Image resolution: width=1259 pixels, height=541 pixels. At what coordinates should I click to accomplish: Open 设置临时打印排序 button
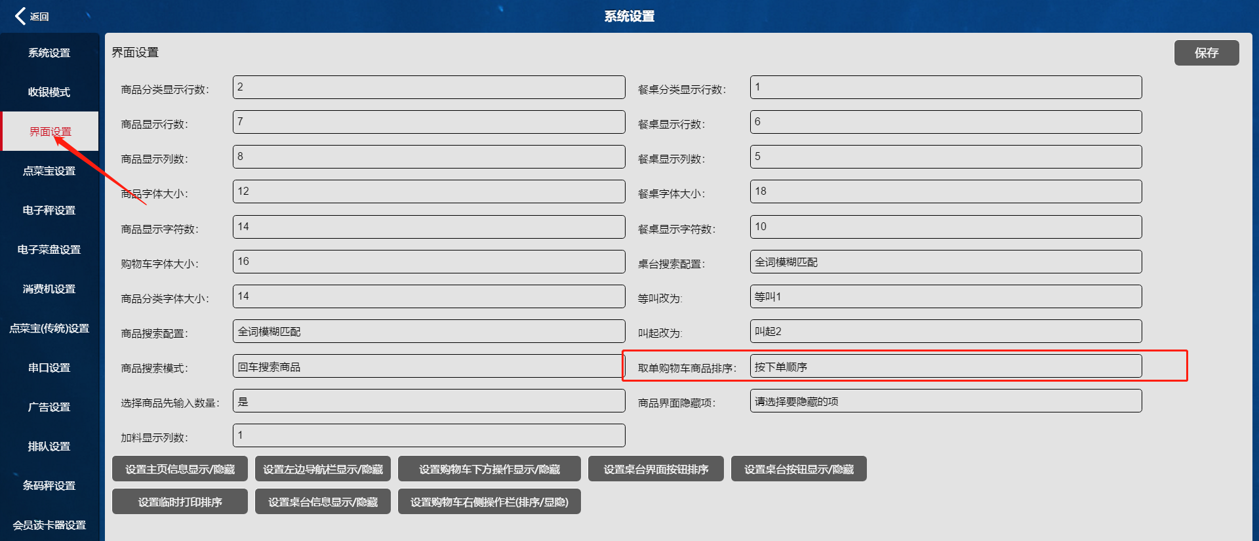(180, 502)
